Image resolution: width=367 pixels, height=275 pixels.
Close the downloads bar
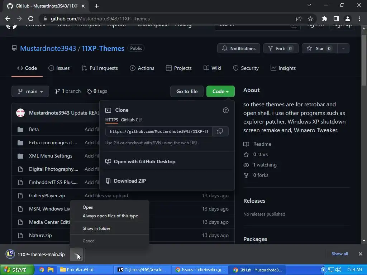pos(361,254)
